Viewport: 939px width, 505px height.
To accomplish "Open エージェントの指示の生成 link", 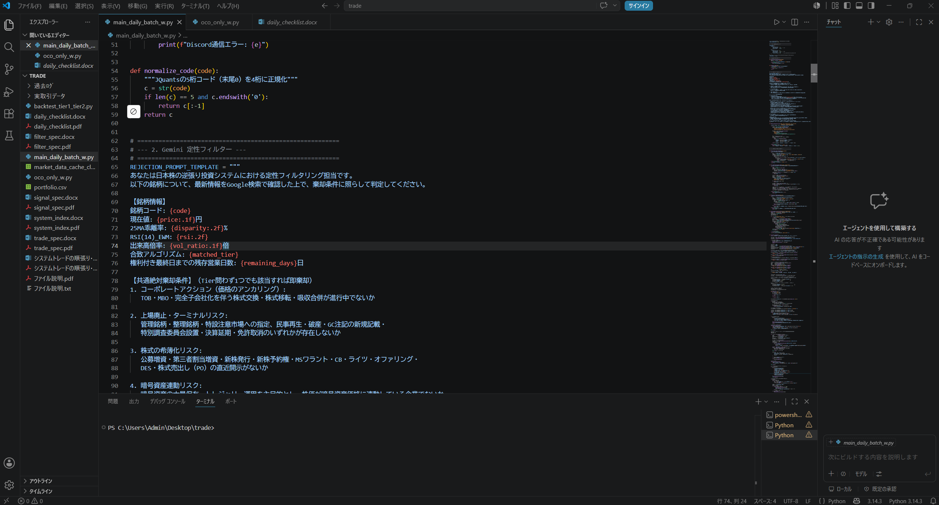I will [856, 257].
